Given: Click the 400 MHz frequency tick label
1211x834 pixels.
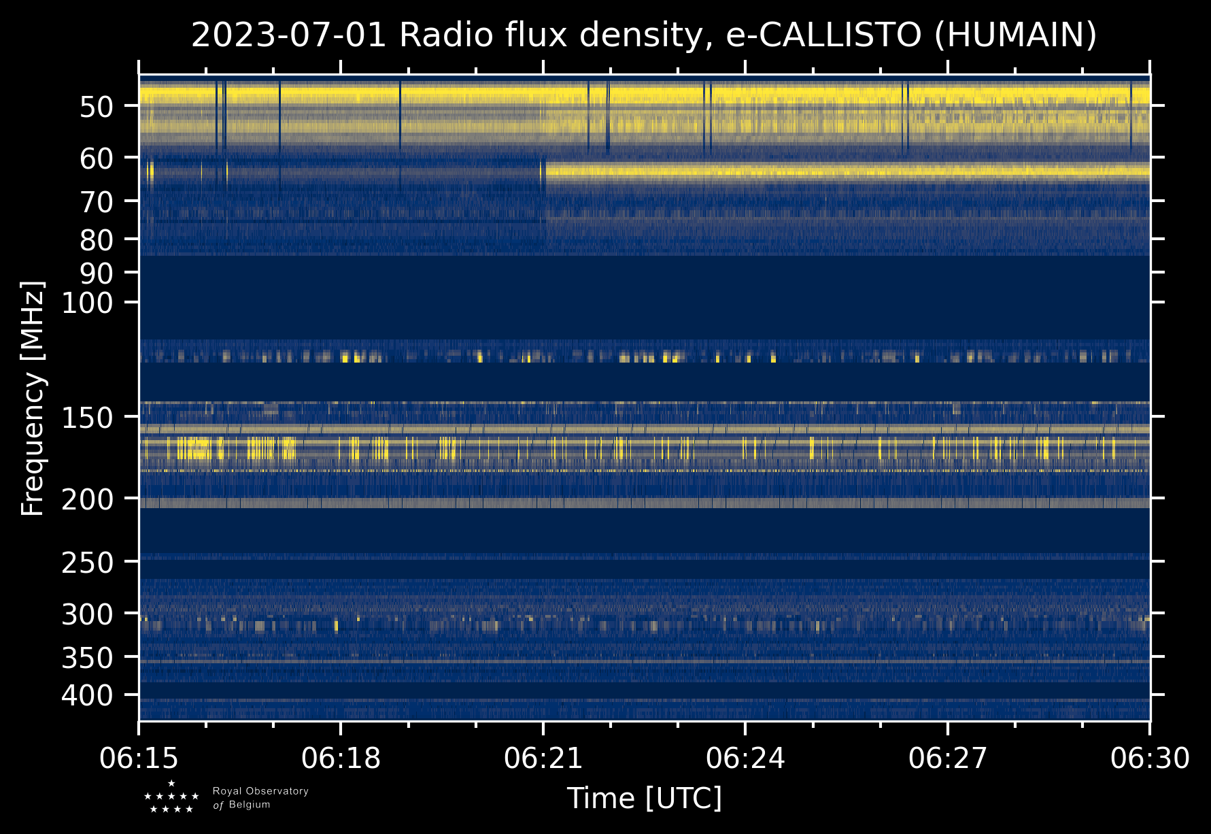Looking at the screenshot, I should [x=87, y=696].
